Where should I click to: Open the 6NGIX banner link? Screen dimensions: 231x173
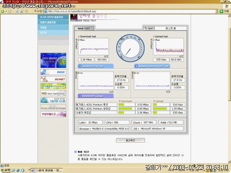point(53,72)
